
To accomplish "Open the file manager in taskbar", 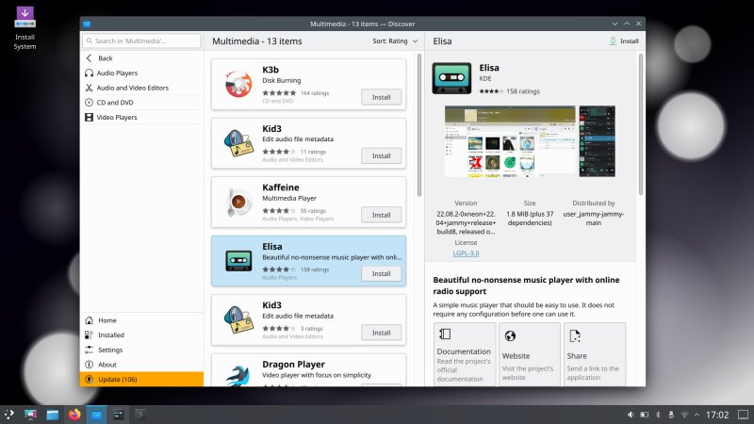I will (53, 415).
